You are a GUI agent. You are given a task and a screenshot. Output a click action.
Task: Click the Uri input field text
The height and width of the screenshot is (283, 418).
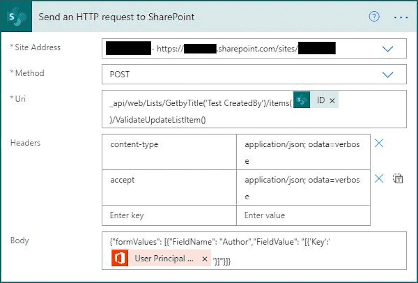[x=254, y=109]
